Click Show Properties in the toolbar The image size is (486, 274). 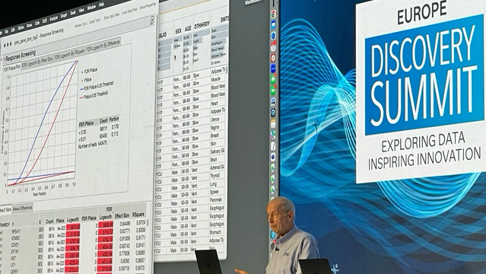(148, 6)
